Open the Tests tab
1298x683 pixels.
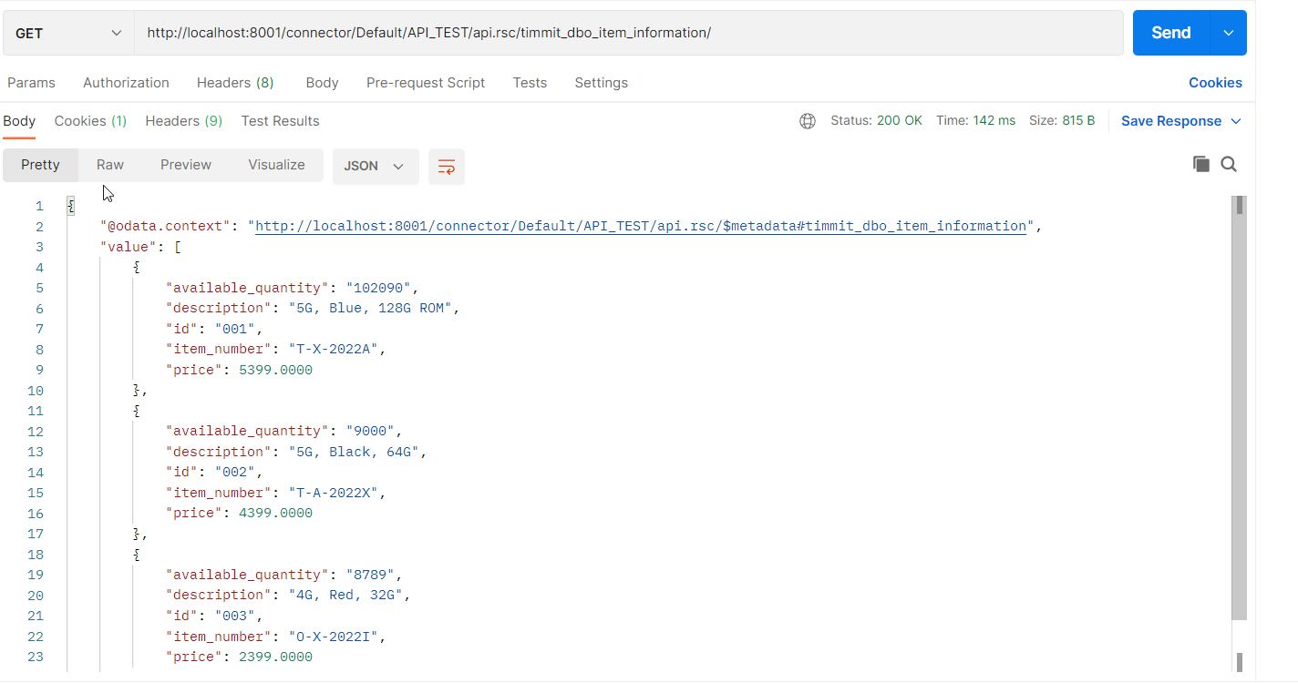click(530, 83)
